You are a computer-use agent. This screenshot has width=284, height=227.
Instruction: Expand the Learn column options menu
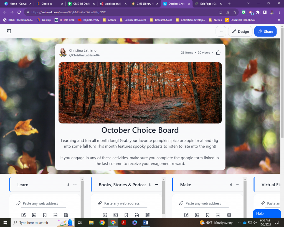[75, 185]
